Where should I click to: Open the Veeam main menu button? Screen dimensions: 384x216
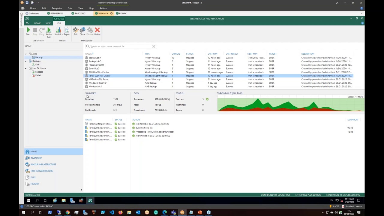click(27, 23)
